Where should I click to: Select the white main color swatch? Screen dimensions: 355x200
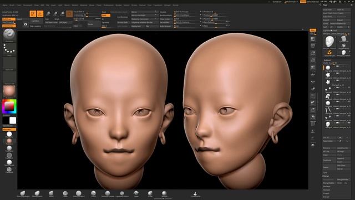[13, 121]
